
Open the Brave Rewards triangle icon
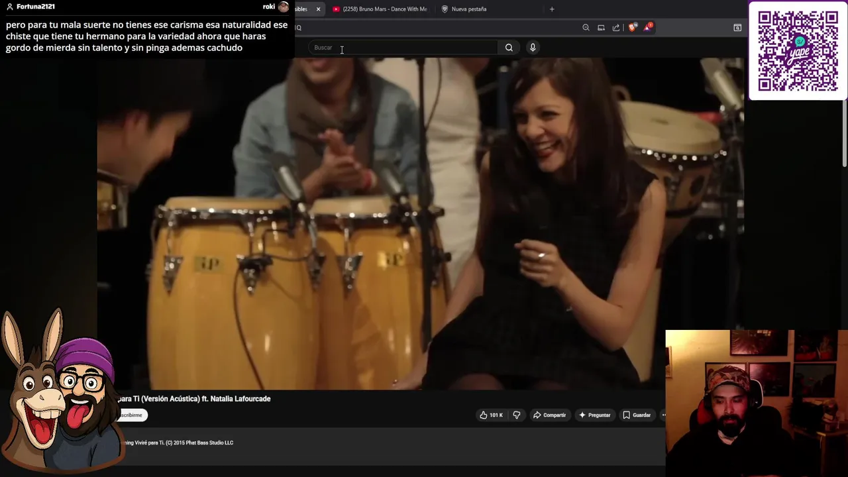(x=648, y=27)
